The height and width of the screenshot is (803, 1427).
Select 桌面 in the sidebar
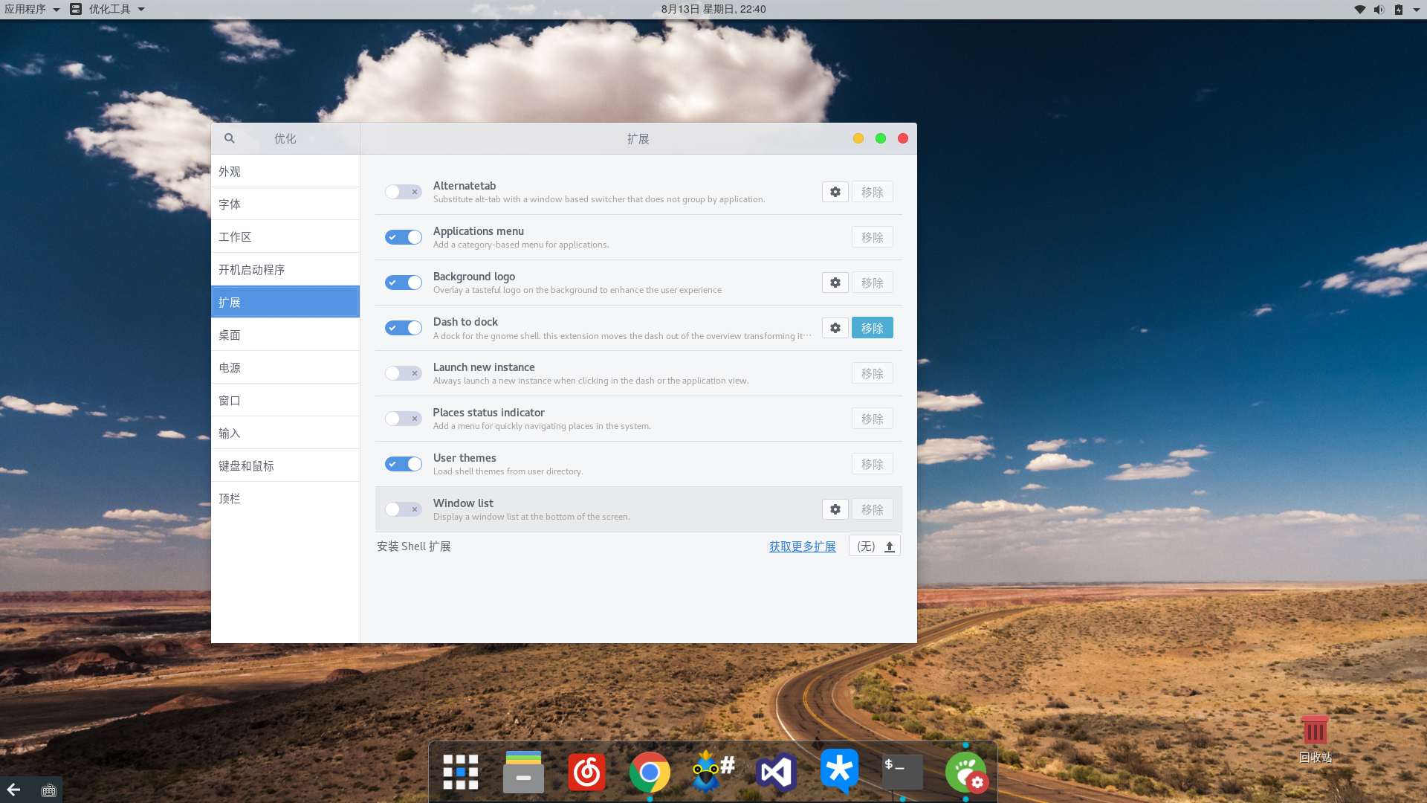tap(285, 335)
